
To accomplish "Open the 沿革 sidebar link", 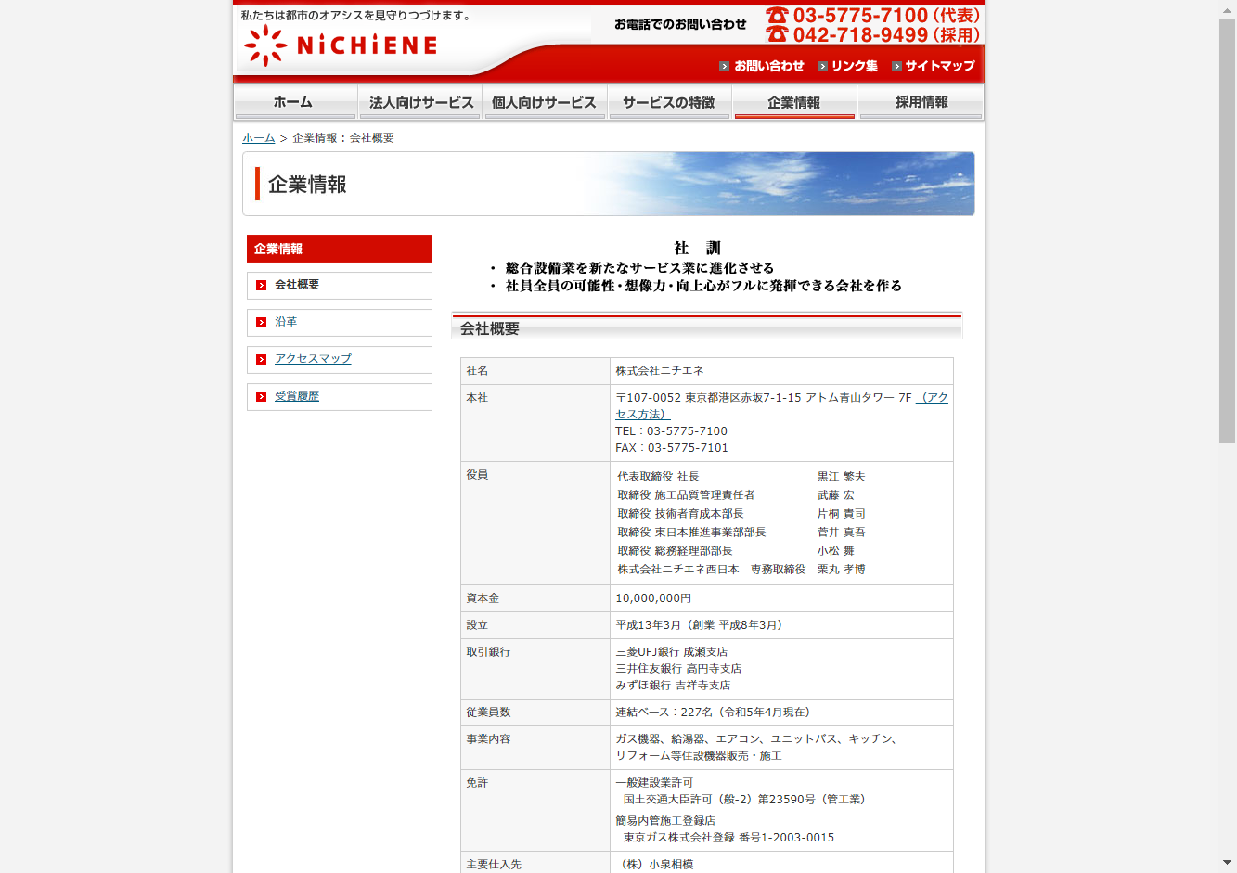I will (286, 322).
